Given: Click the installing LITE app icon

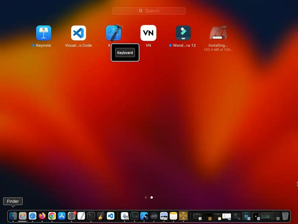Looking at the screenshot, I should [218, 33].
